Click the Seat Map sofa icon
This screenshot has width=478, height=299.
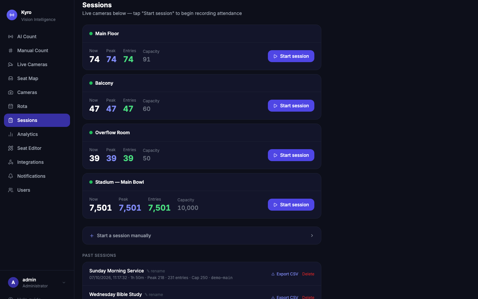point(11,78)
